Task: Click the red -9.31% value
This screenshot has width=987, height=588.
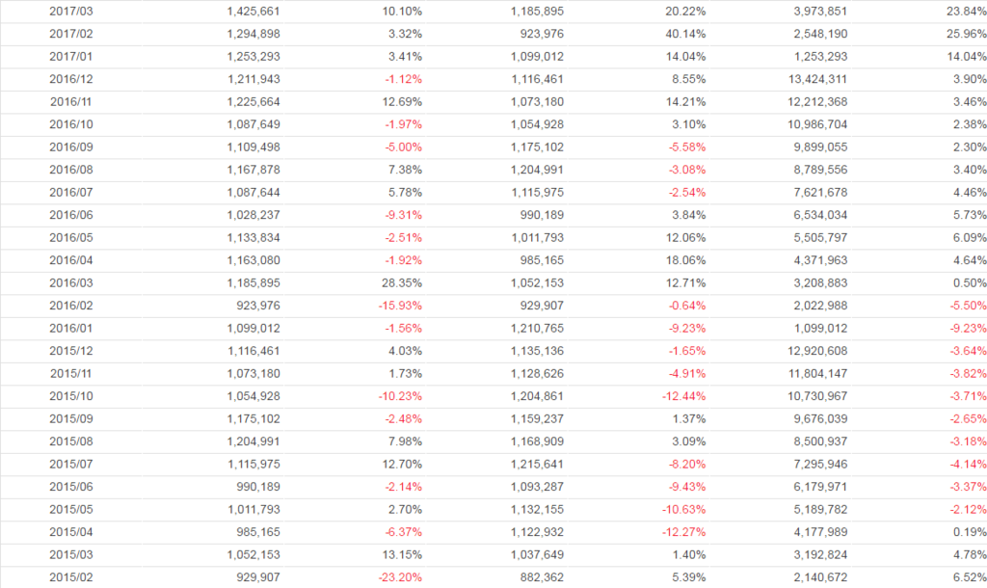Action: click(x=404, y=215)
